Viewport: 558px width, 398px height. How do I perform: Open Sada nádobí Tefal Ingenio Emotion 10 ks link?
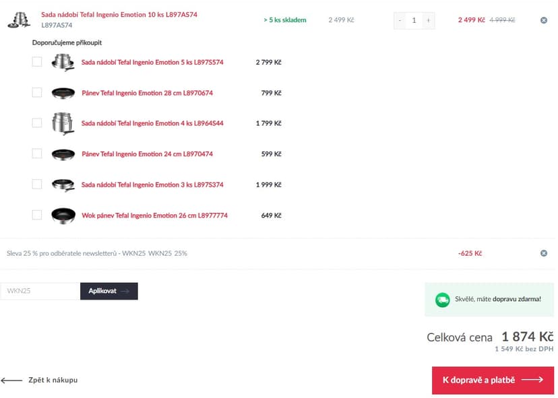(x=119, y=15)
